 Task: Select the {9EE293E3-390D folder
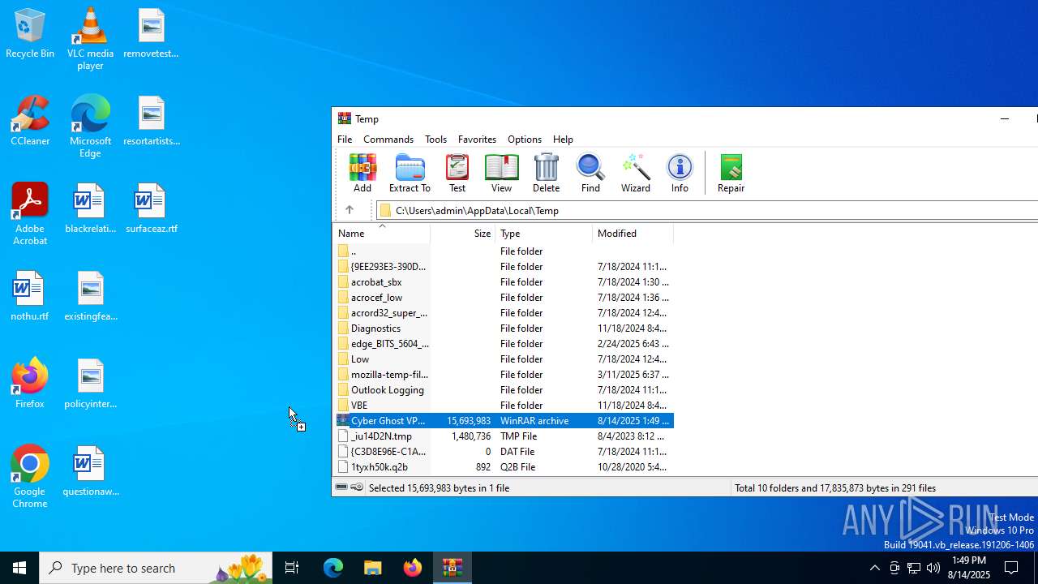504,267
